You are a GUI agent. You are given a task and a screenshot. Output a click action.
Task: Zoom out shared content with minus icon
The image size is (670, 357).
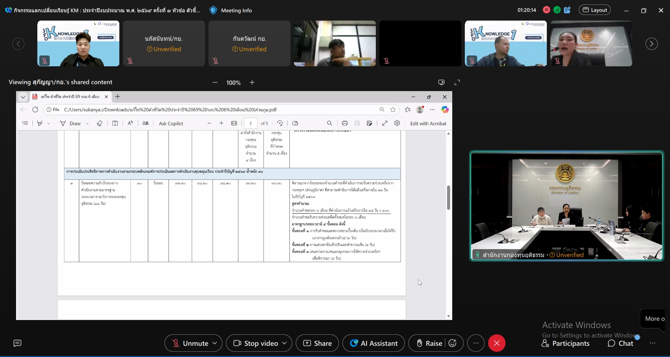click(x=215, y=82)
